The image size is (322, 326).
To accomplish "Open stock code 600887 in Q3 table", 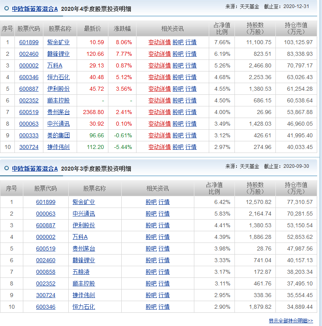I will click(x=46, y=225).
